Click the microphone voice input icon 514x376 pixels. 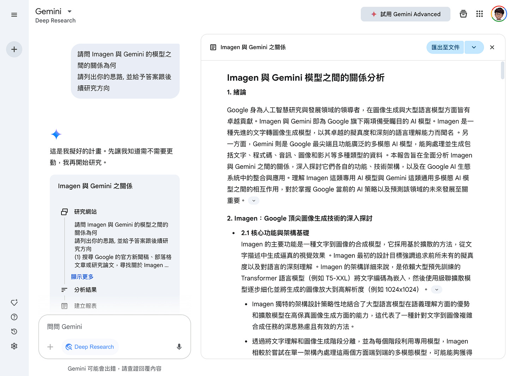click(179, 347)
